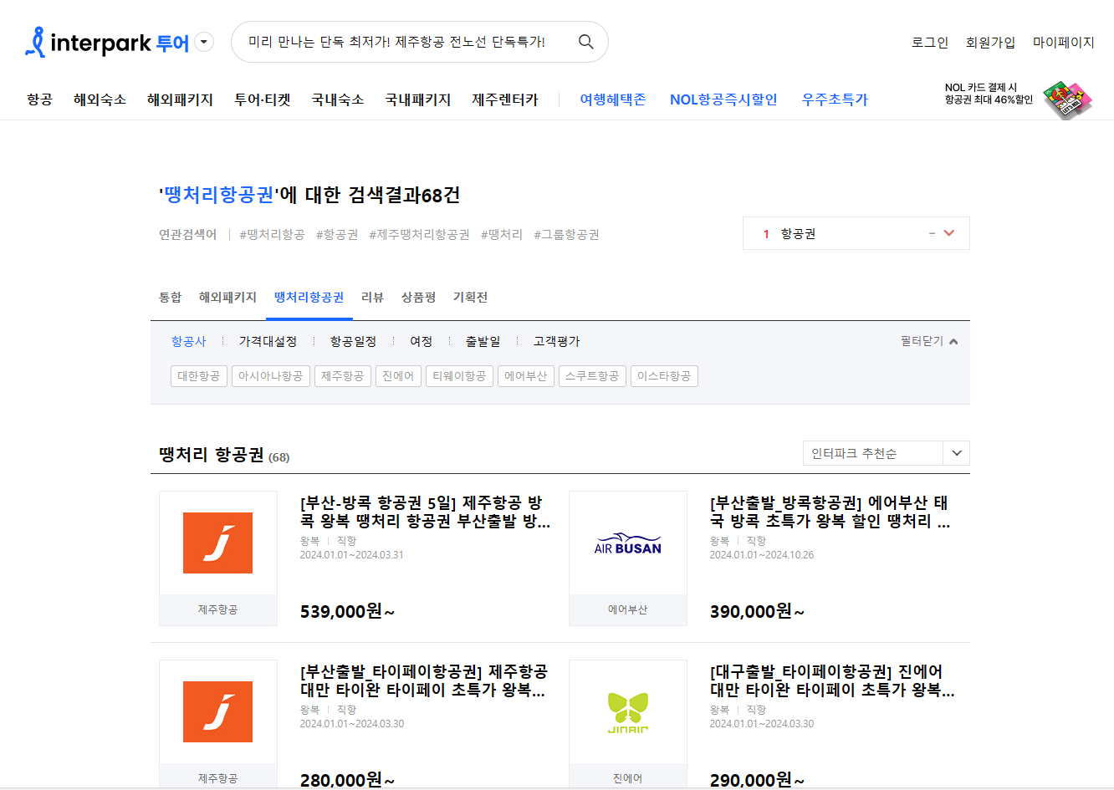Switch to the 땡처리항공권 tab
This screenshot has width=1114, height=790.
[309, 298]
